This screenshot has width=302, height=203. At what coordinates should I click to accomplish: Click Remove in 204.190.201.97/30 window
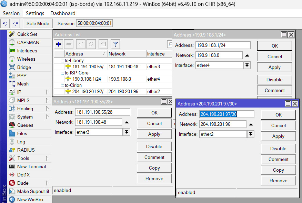[278, 181]
